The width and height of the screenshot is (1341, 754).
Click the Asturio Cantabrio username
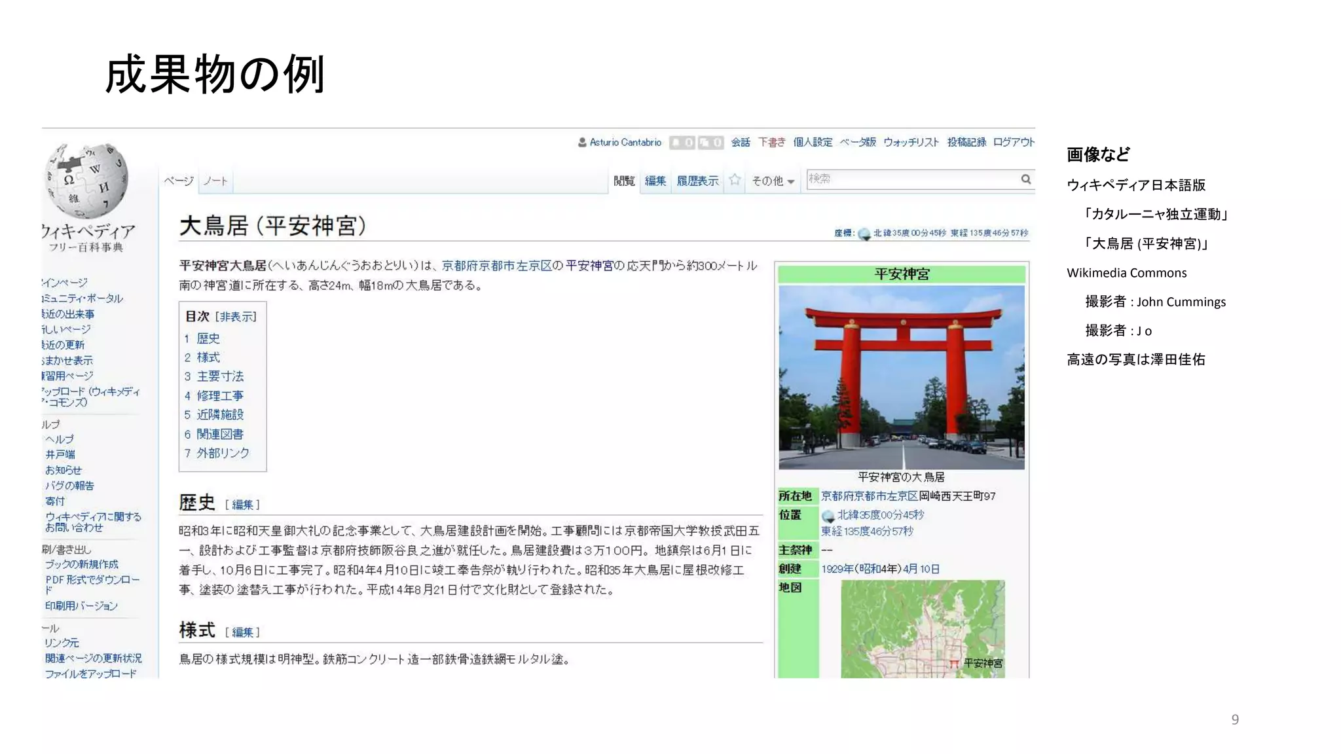[x=625, y=142]
